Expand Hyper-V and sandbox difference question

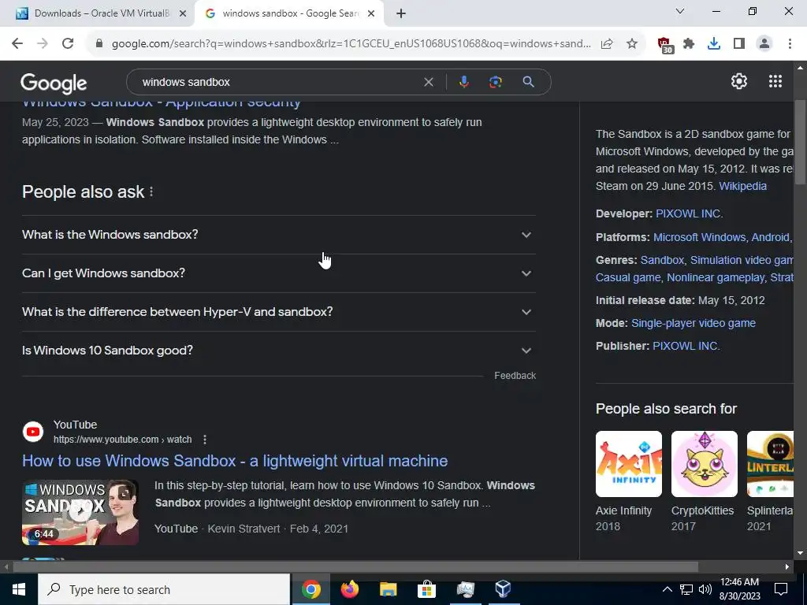tap(279, 312)
